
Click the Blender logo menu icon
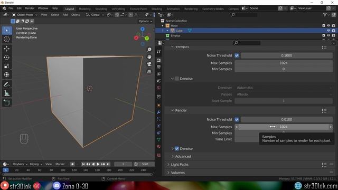click(4, 8)
